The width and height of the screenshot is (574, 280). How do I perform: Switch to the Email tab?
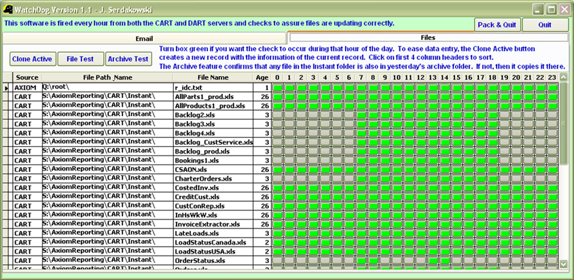[144, 39]
